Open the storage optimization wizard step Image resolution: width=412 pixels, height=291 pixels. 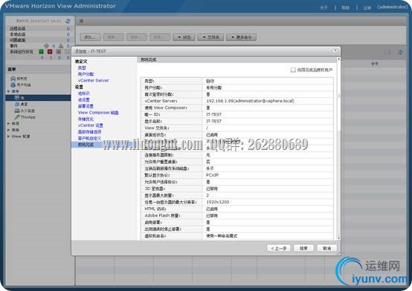pos(86,119)
